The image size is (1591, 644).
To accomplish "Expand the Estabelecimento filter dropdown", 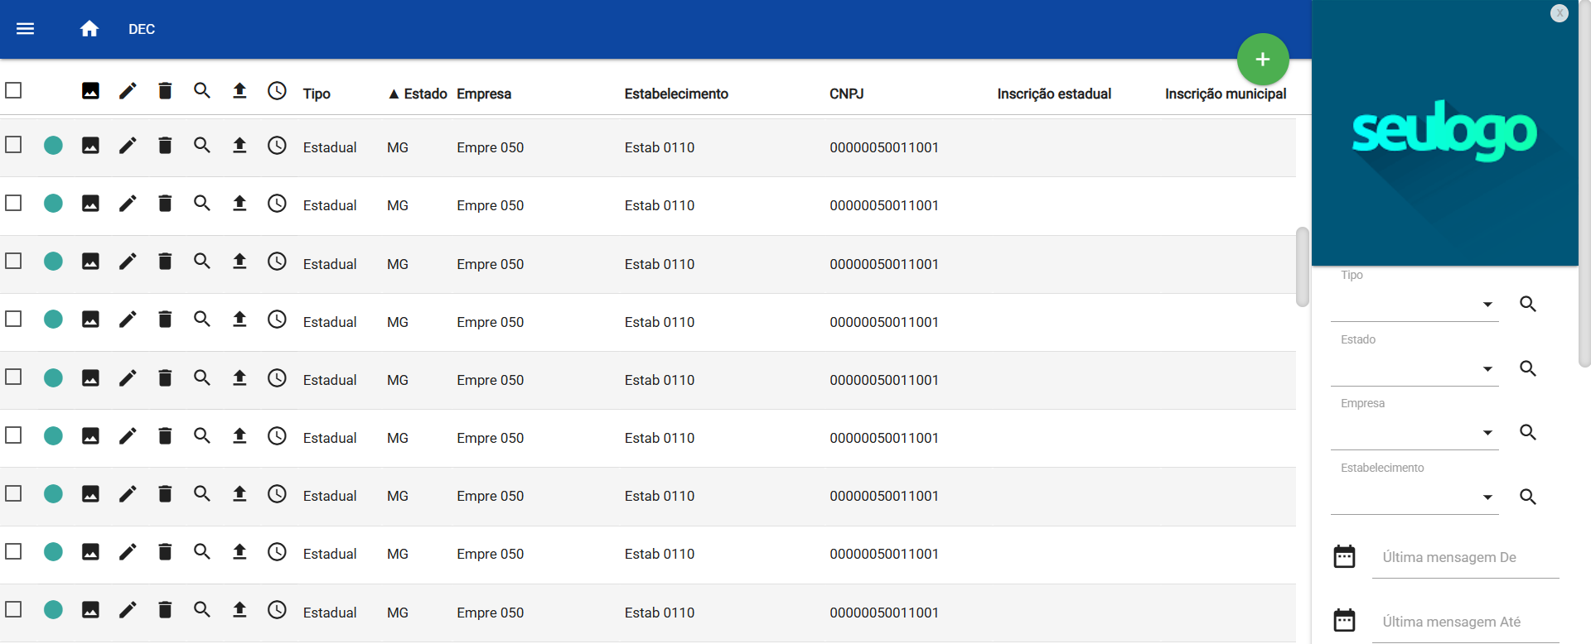I will pyautogui.click(x=1414, y=497).
